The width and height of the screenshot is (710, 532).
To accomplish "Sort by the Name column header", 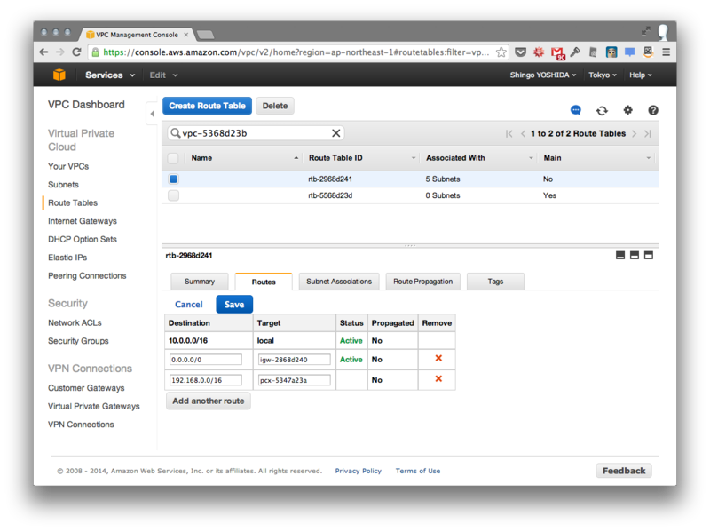I will 201,158.
